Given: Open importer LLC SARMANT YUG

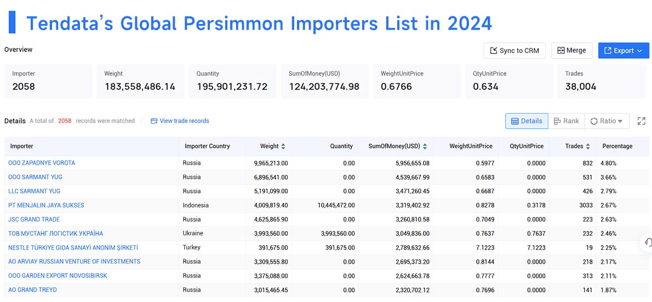Looking at the screenshot, I should coord(34,191).
